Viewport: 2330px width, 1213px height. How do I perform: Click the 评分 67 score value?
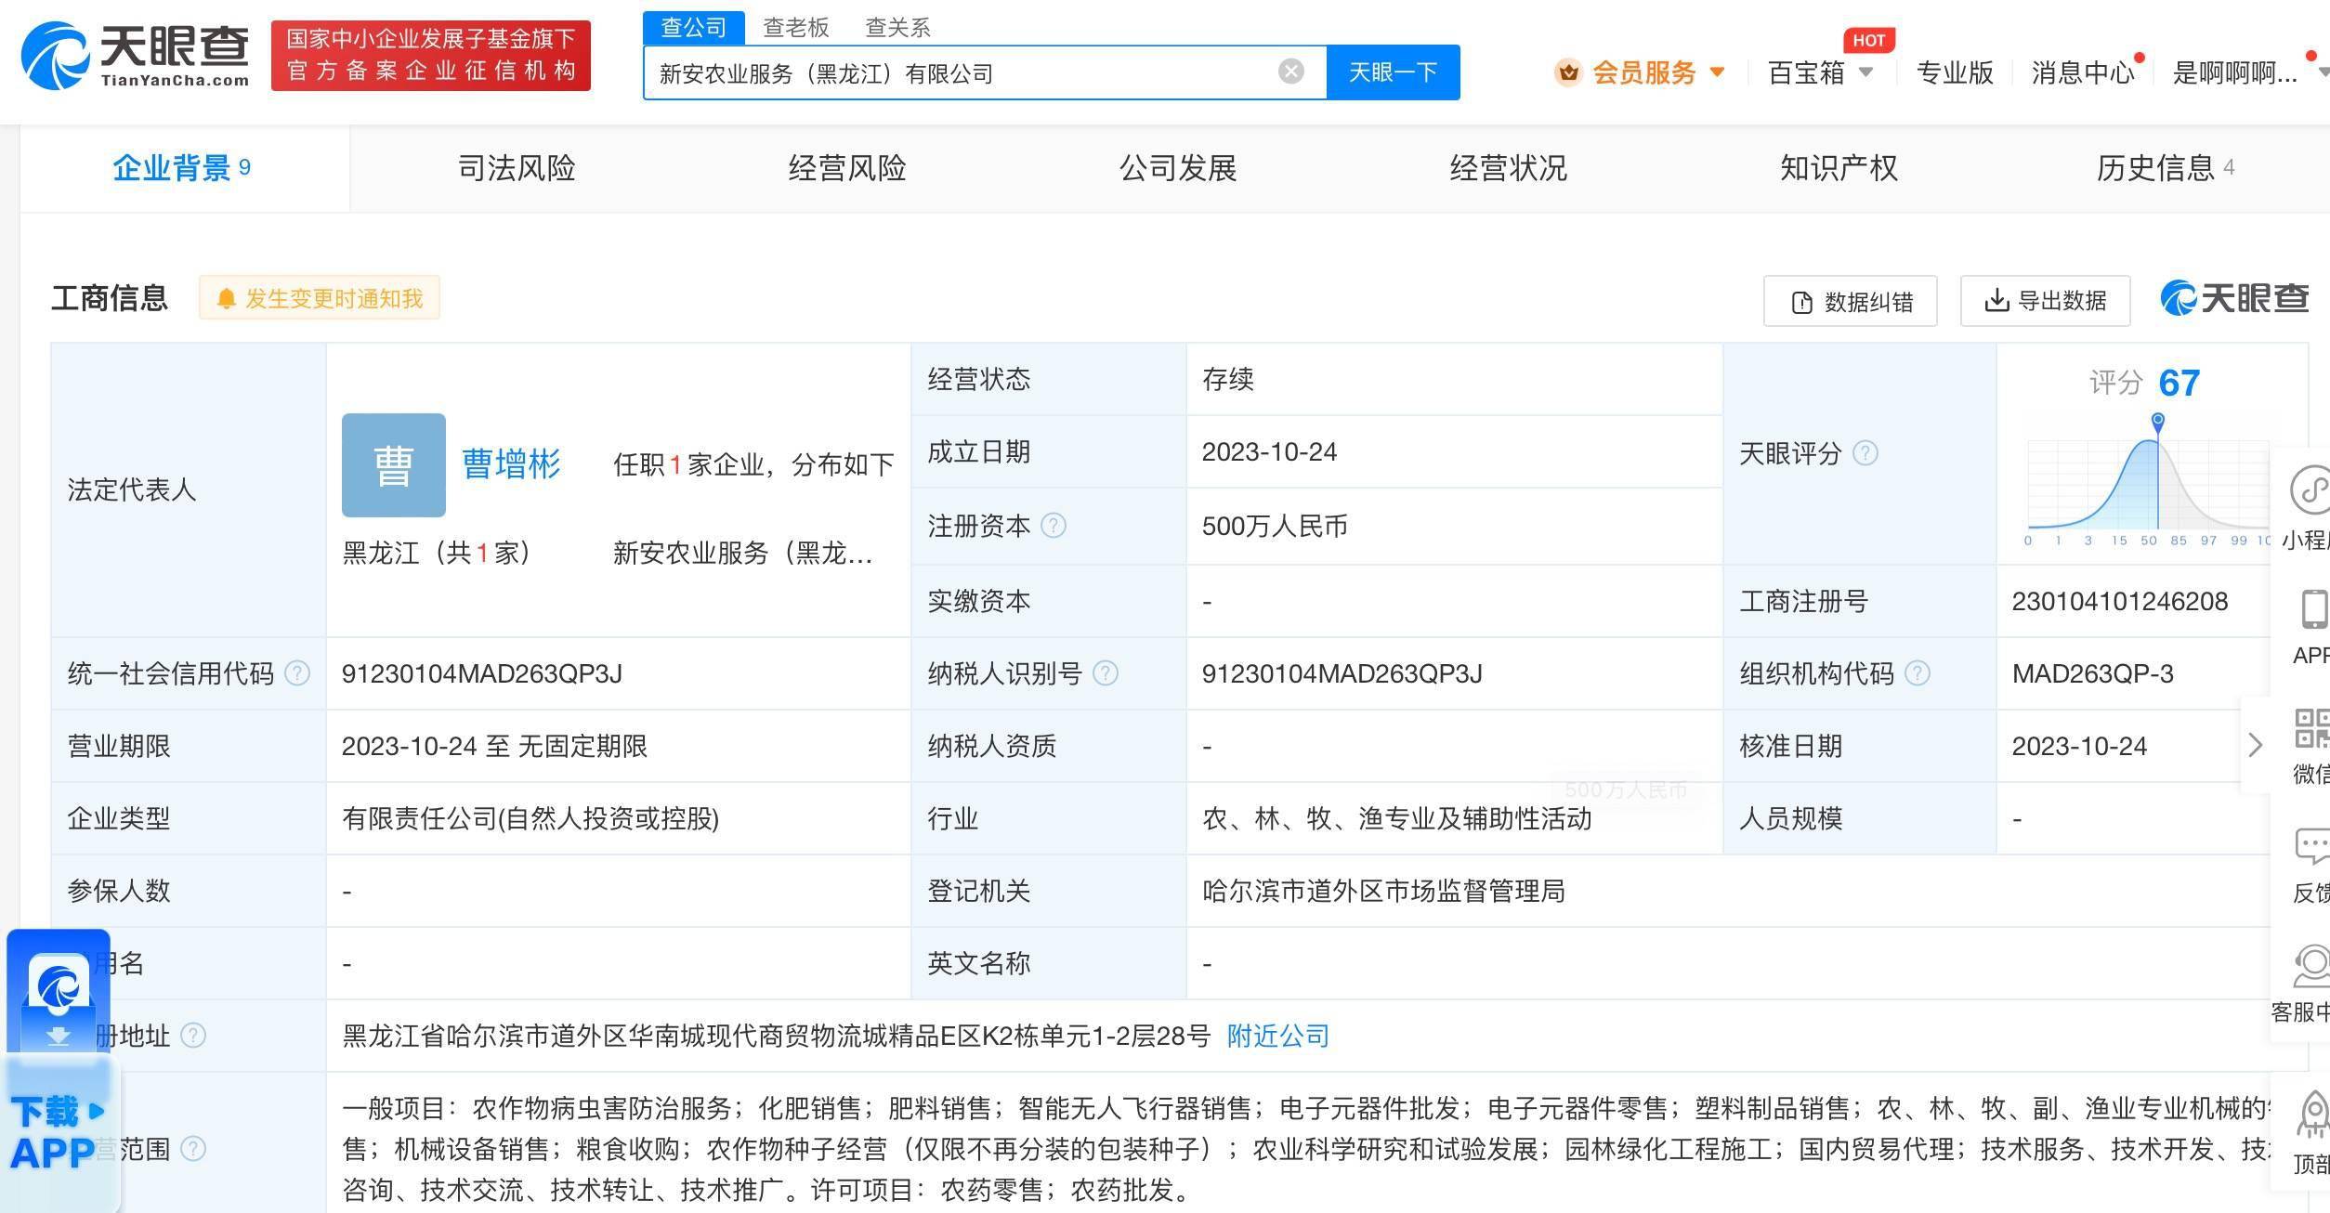click(2179, 383)
